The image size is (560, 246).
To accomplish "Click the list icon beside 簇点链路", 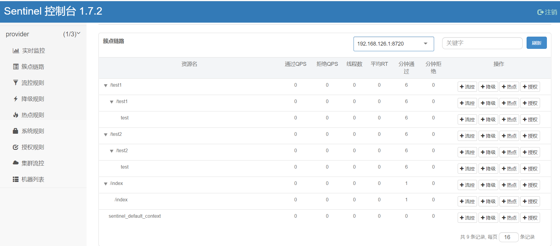I will (16, 67).
